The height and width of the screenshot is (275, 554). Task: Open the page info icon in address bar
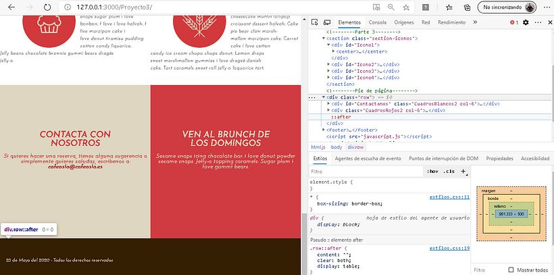(x=68, y=7)
